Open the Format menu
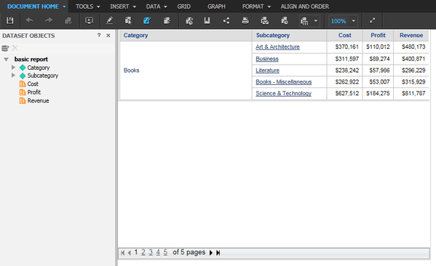The image size is (436, 266). [x=256, y=7]
